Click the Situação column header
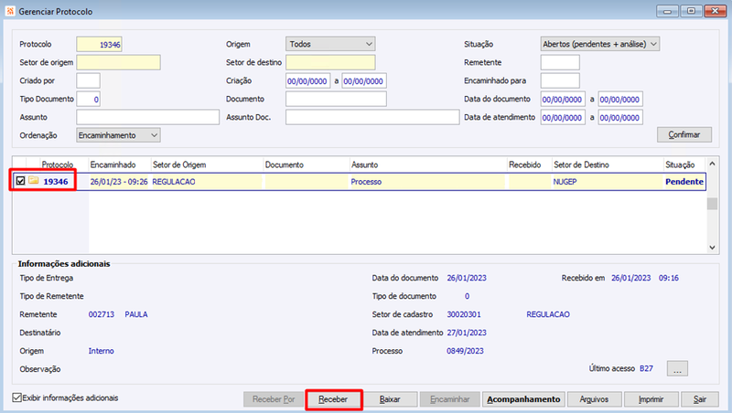The image size is (732, 413). click(x=684, y=164)
